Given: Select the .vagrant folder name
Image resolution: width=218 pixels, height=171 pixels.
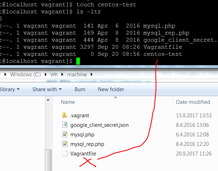Looking at the screenshot, I should tap(79, 116).
